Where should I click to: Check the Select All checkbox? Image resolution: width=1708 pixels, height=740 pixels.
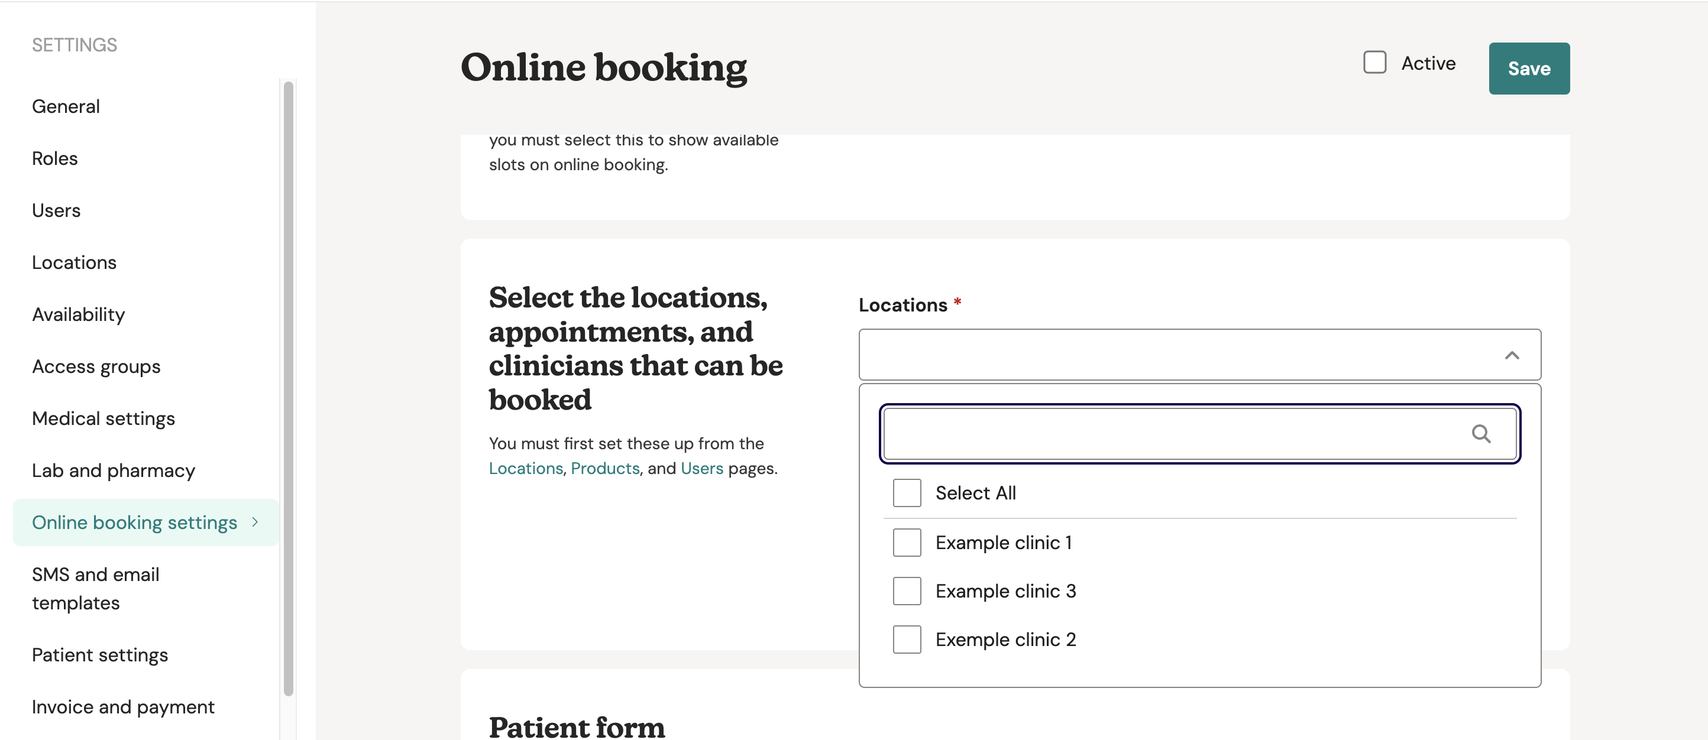pyautogui.click(x=907, y=493)
